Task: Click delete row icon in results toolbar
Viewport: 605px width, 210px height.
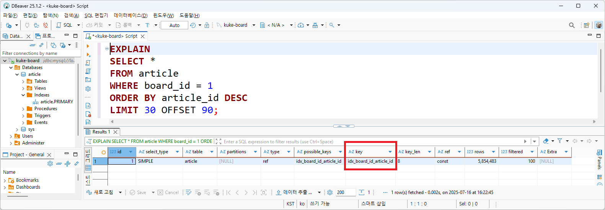Action: coord(216,192)
